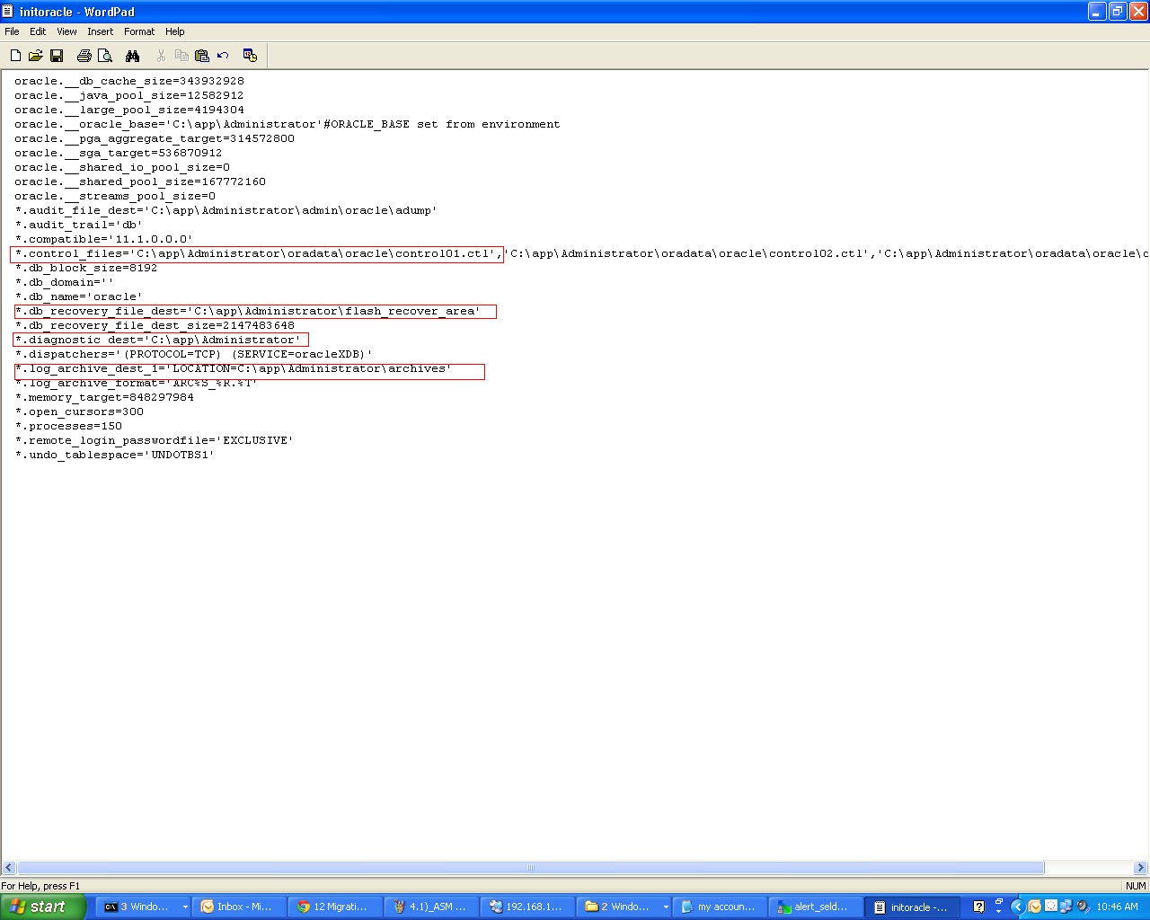
Task: Paste clipboard contents via the Paste icon
Action: pyautogui.click(x=201, y=55)
